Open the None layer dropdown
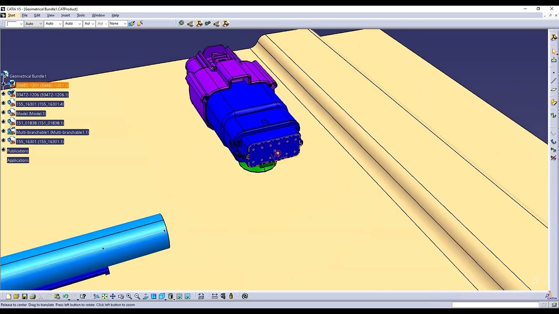This screenshot has width=559, height=314. tap(118, 24)
